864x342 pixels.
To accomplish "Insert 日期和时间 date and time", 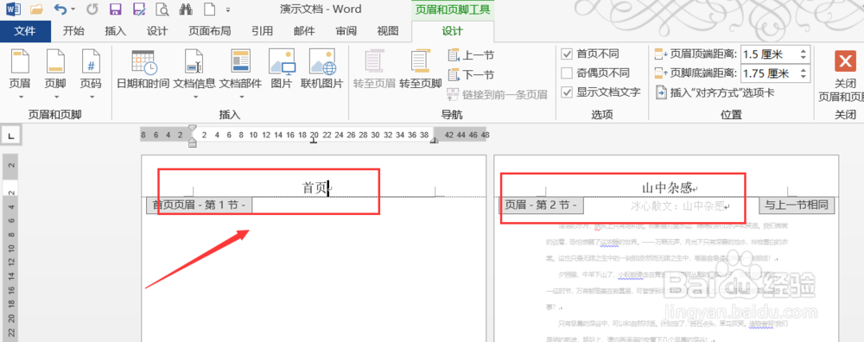I will coord(143,69).
